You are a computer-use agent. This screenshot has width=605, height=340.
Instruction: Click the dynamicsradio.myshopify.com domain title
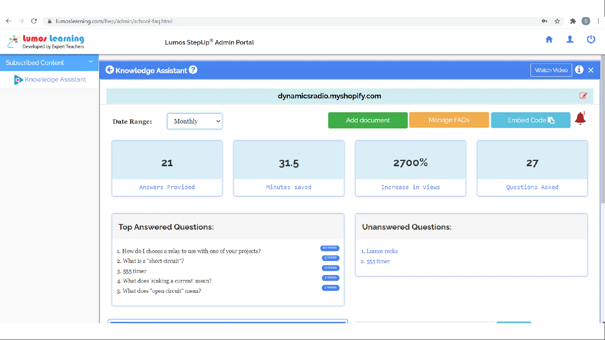pos(329,96)
